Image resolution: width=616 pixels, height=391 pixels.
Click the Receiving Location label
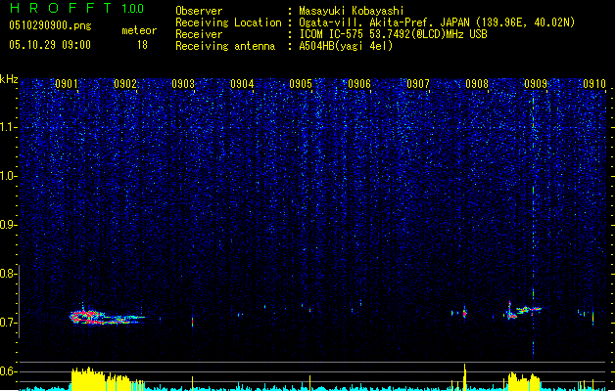pos(228,22)
